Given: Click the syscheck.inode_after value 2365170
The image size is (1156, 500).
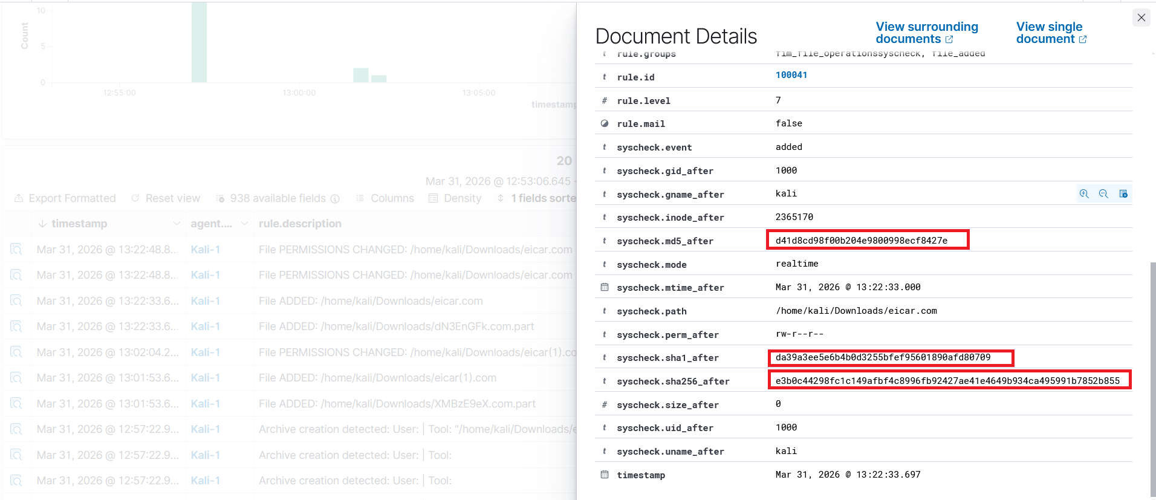Looking at the screenshot, I should (x=794, y=217).
